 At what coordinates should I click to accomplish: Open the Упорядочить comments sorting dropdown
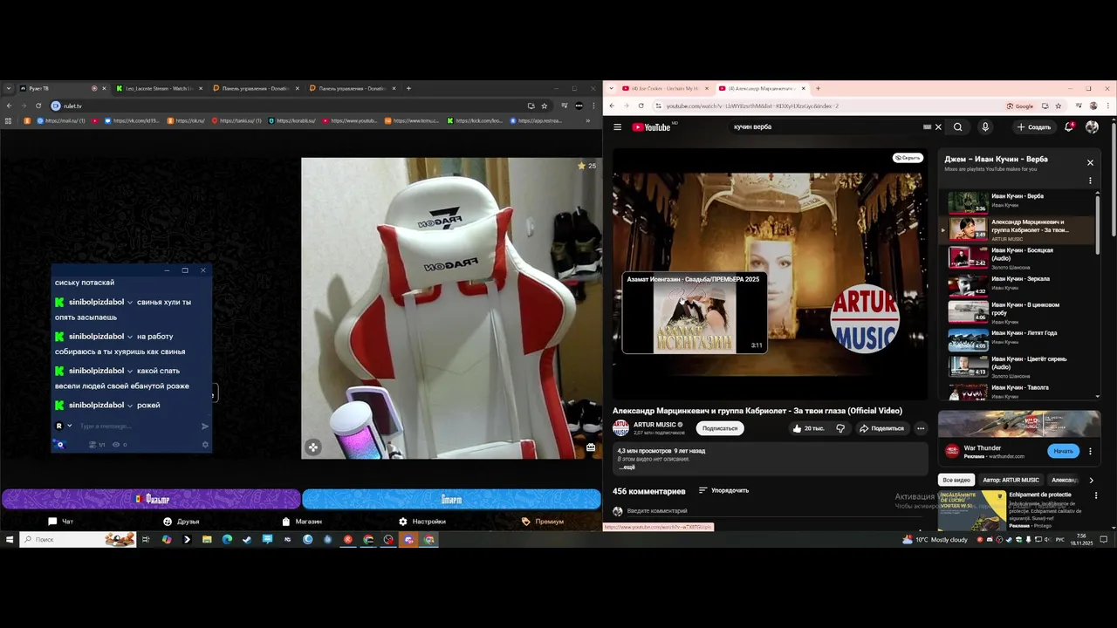tap(723, 490)
